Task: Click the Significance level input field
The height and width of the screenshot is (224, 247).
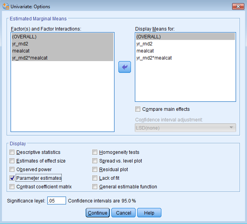Action: pyautogui.click(x=56, y=201)
